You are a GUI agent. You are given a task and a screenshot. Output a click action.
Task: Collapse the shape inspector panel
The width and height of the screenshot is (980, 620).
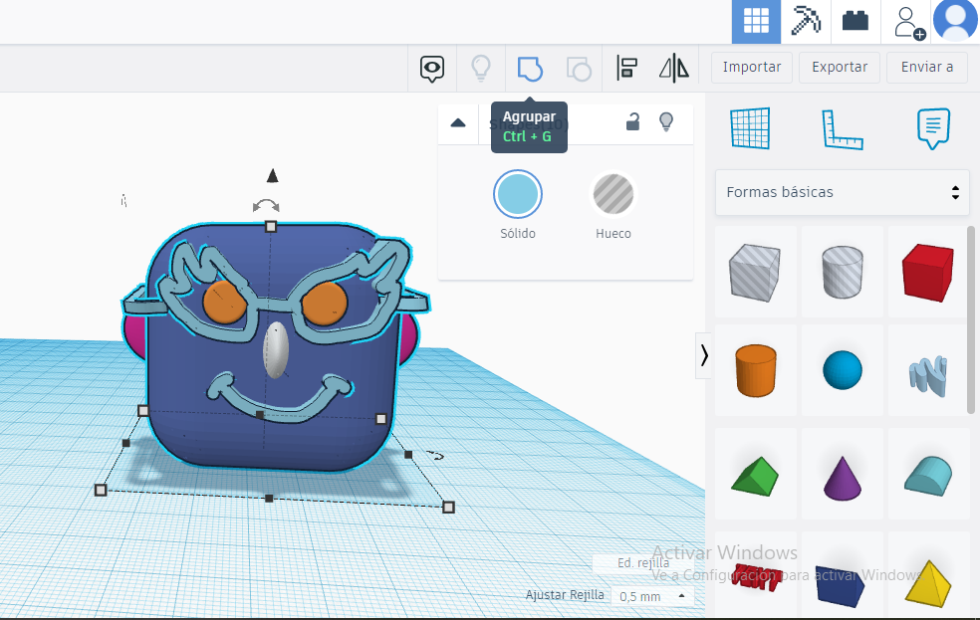pos(458,123)
